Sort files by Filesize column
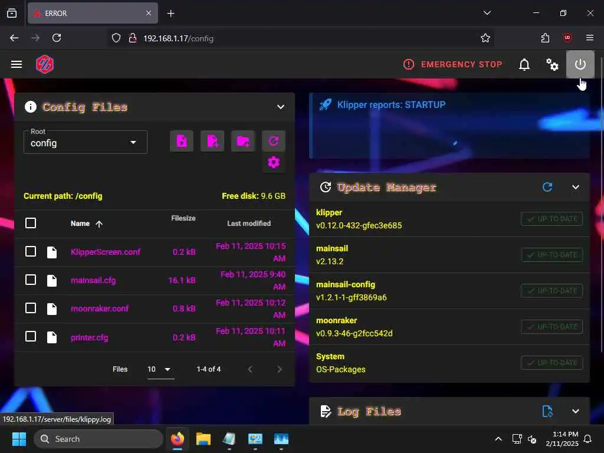The height and width of the screenshot is (453, 604). [183, 218]
